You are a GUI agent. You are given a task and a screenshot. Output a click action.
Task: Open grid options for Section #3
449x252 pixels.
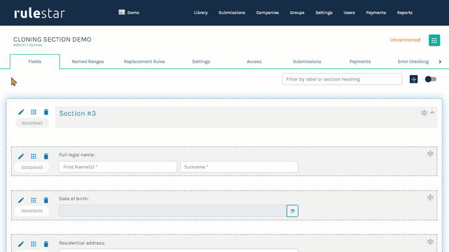[x=33, y=112]
